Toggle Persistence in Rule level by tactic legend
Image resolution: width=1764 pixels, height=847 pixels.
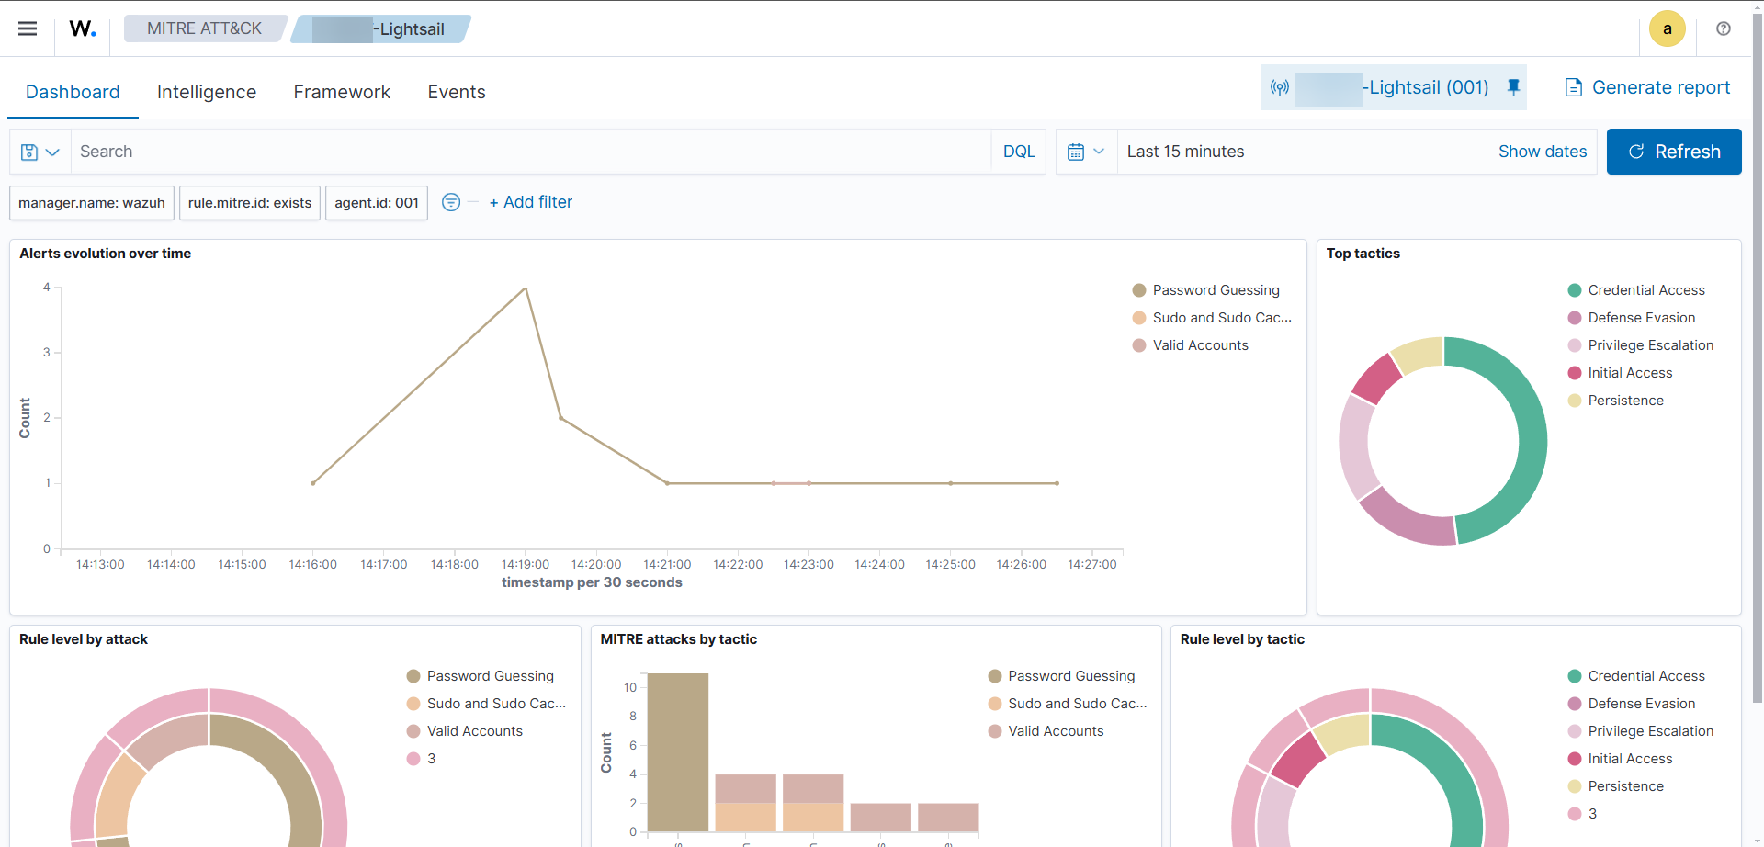pos(1616,786)
